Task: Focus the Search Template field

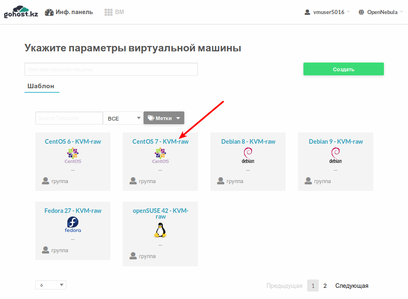Action: coord(69,118)
